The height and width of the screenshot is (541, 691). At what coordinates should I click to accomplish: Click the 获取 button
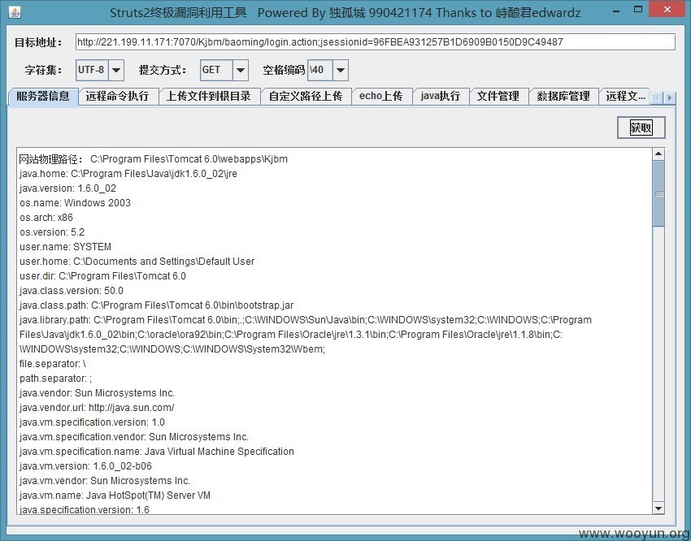coord(641,128)
